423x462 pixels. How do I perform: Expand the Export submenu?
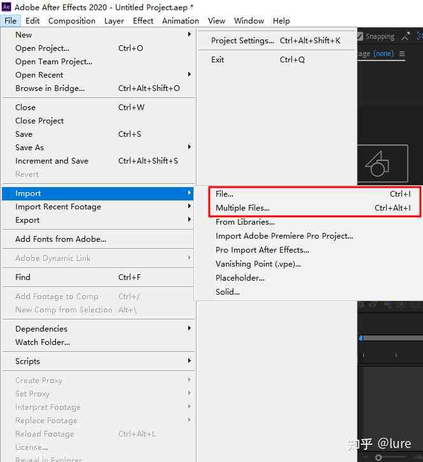click(x=98, y=220)
